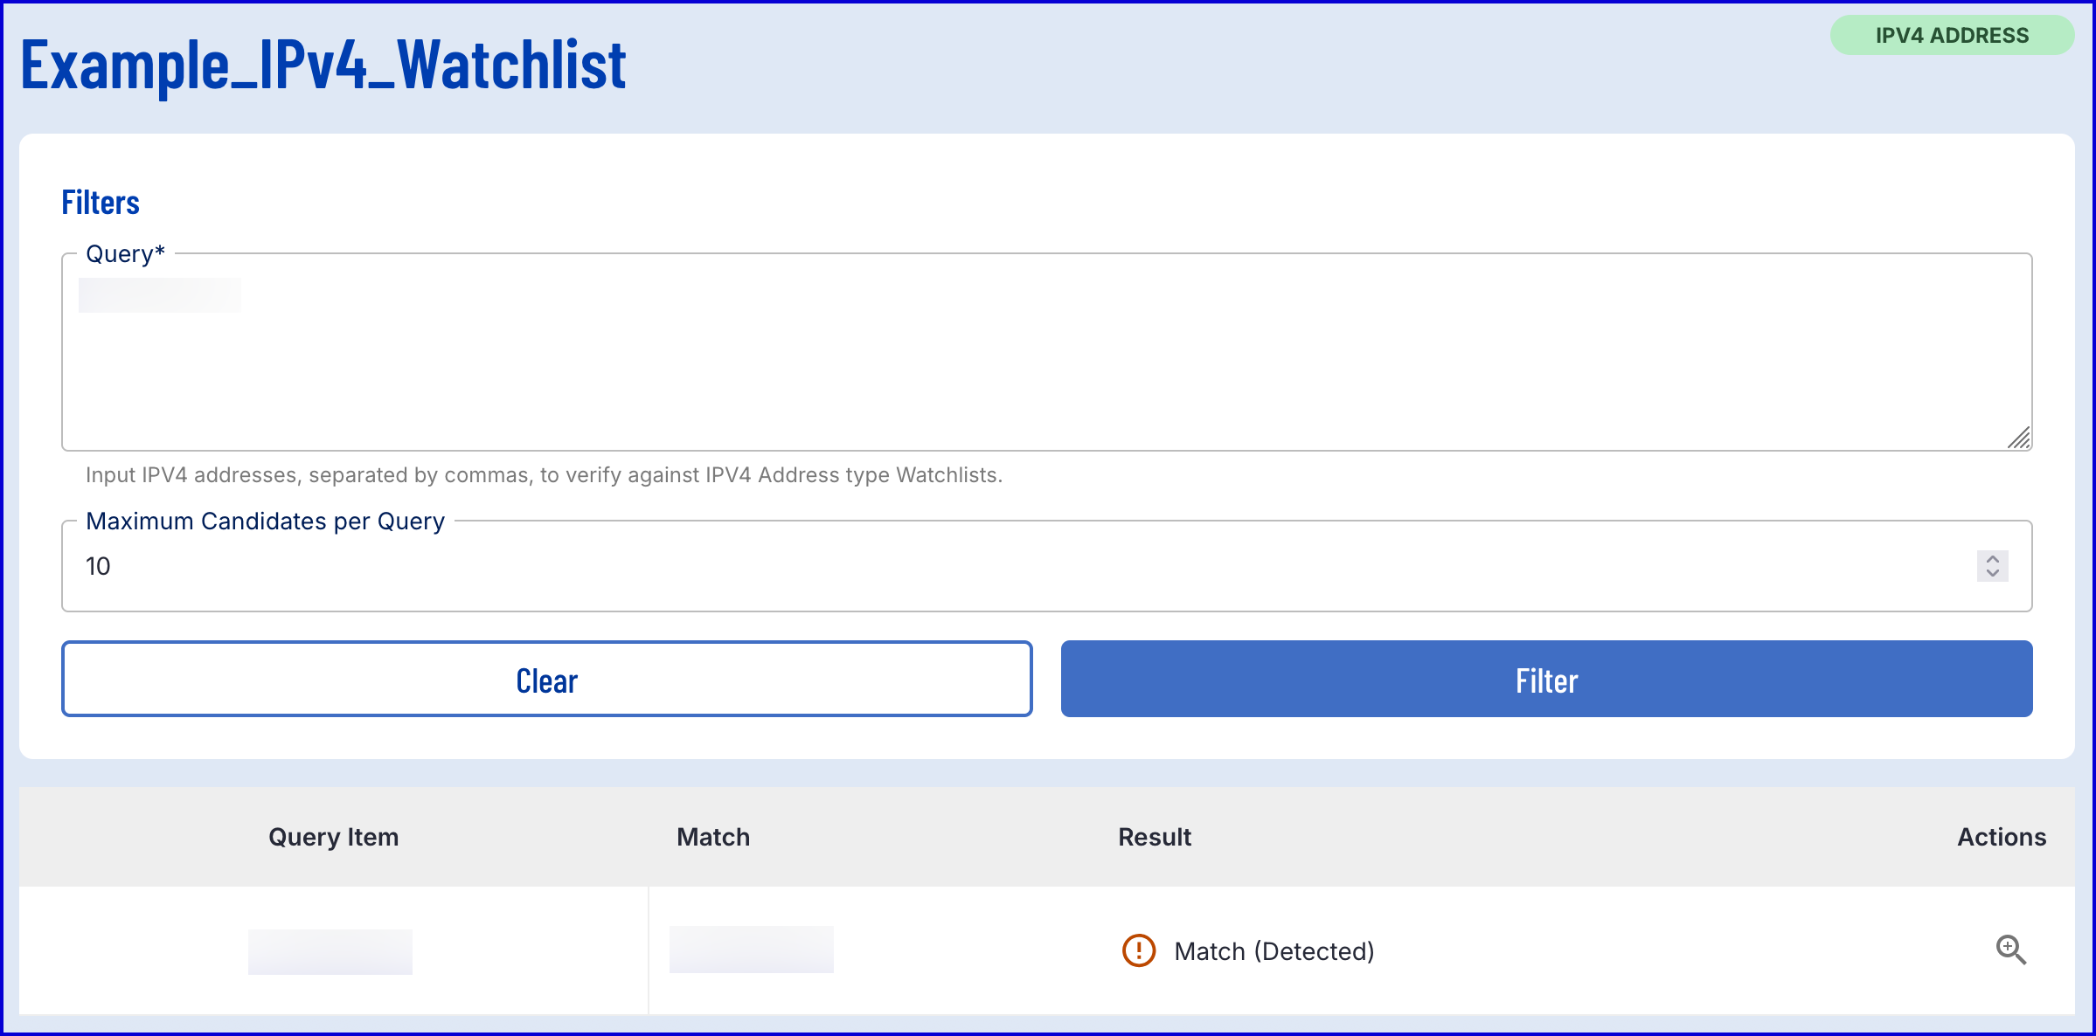
Task: Click the Match (Detected) result text
Action: coord(1274,951)
